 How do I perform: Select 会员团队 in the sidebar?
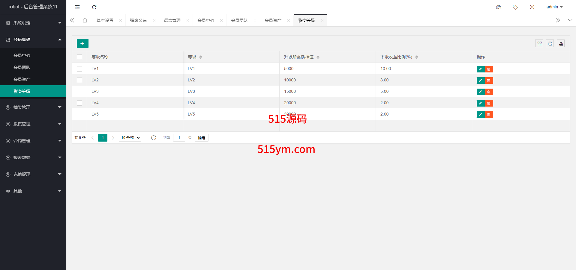22,67
